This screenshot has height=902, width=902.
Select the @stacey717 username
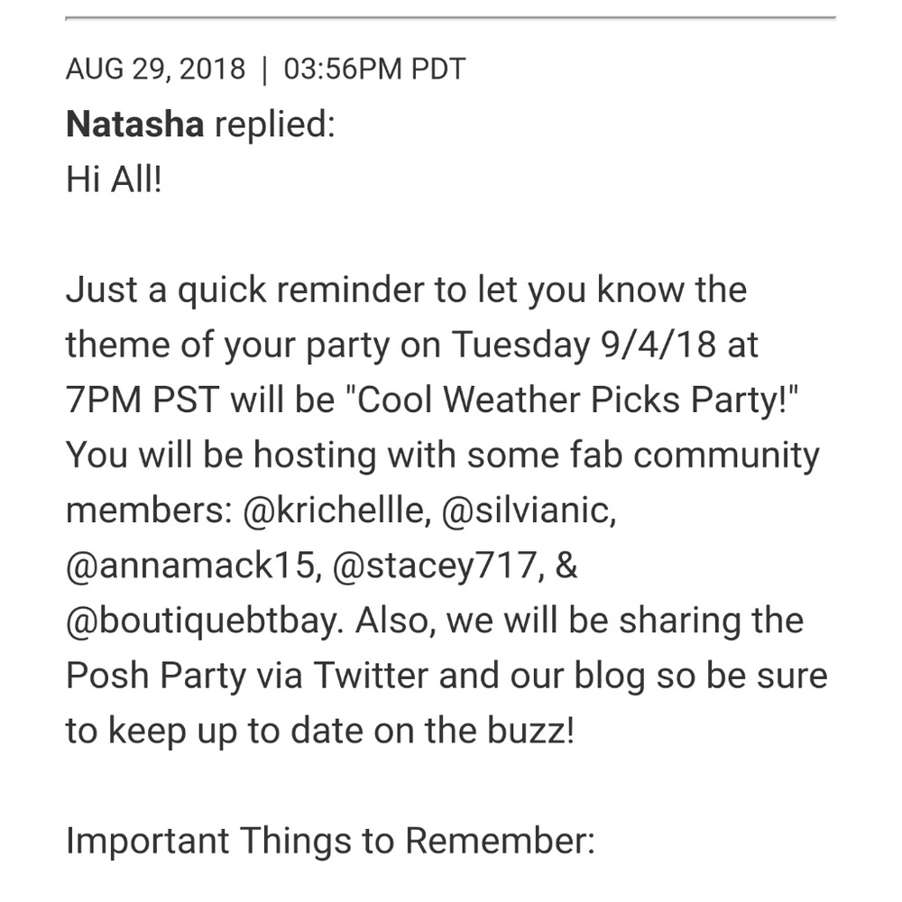click(x=435, y=565)
